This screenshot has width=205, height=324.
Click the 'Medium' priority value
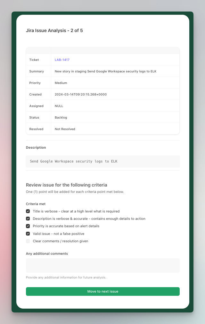pyautogui.click(x=61, y=83)
